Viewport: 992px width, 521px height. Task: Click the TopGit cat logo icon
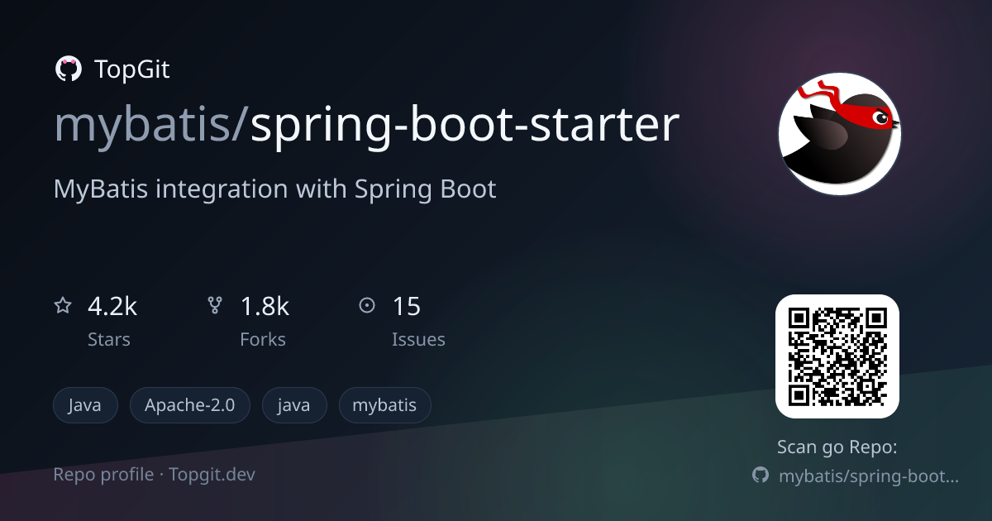pos(68,69)
